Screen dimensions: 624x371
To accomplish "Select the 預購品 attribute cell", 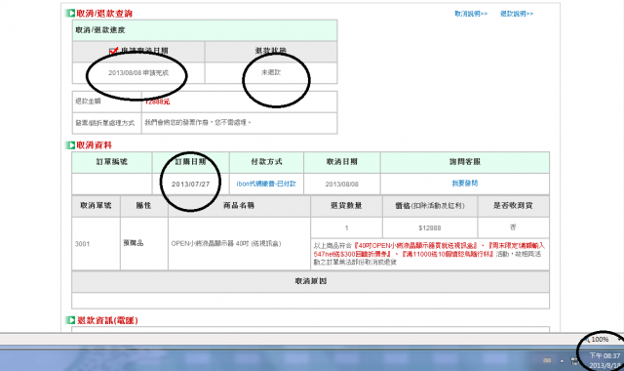I will [144, 243].
